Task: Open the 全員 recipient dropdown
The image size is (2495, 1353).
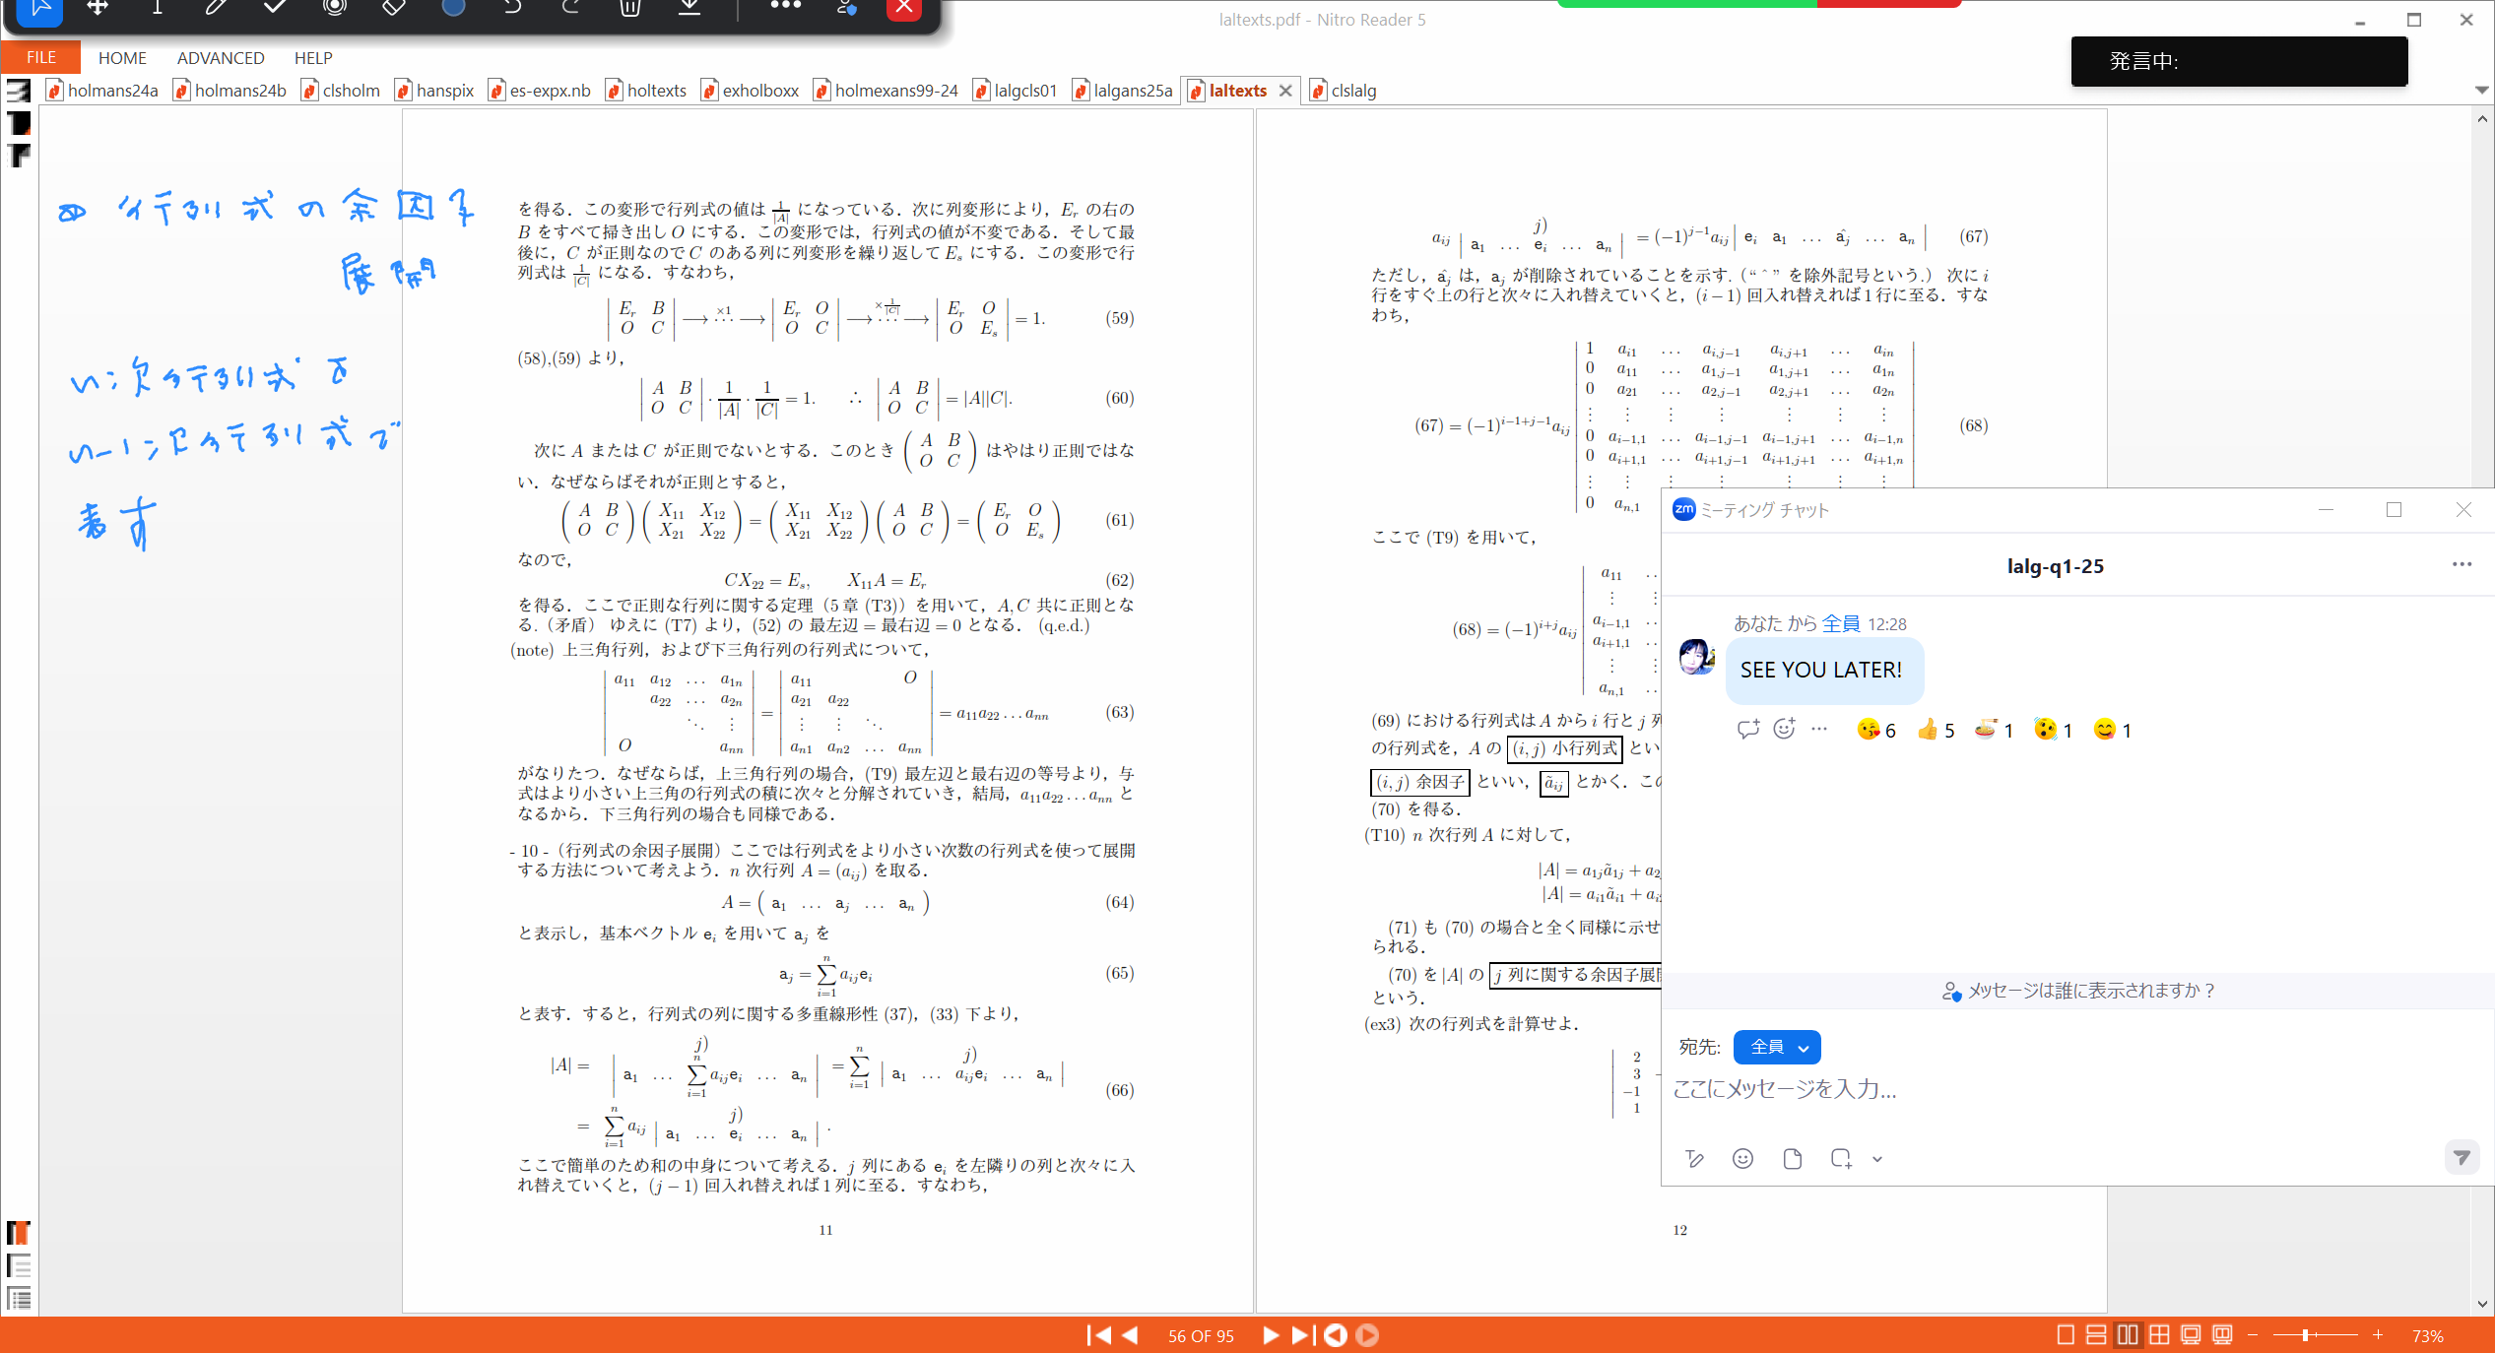Action: [1777, 1047]
